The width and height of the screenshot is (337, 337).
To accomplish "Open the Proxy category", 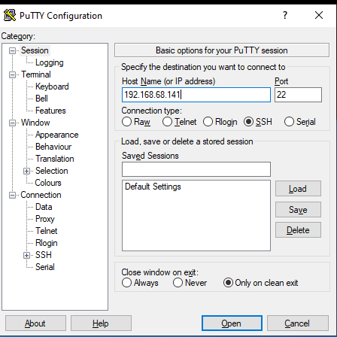I will tap(45, 219).
